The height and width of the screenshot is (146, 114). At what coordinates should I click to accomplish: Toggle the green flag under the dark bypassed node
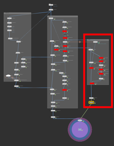point(68,35)
